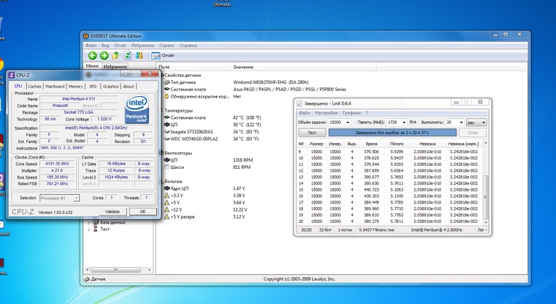The height and width of the screenshot is (304, 556).
Task: Open the Настройки menu in LinX
Action: pyautogui.click(x=326, y=112)
